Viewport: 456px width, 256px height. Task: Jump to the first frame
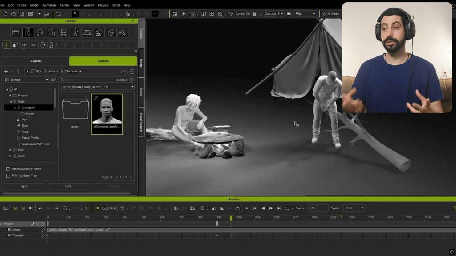point(255,208)
